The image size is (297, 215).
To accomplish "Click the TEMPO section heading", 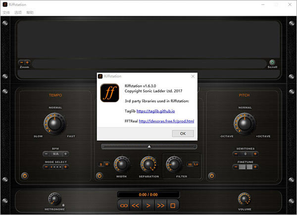I will 55,95.
